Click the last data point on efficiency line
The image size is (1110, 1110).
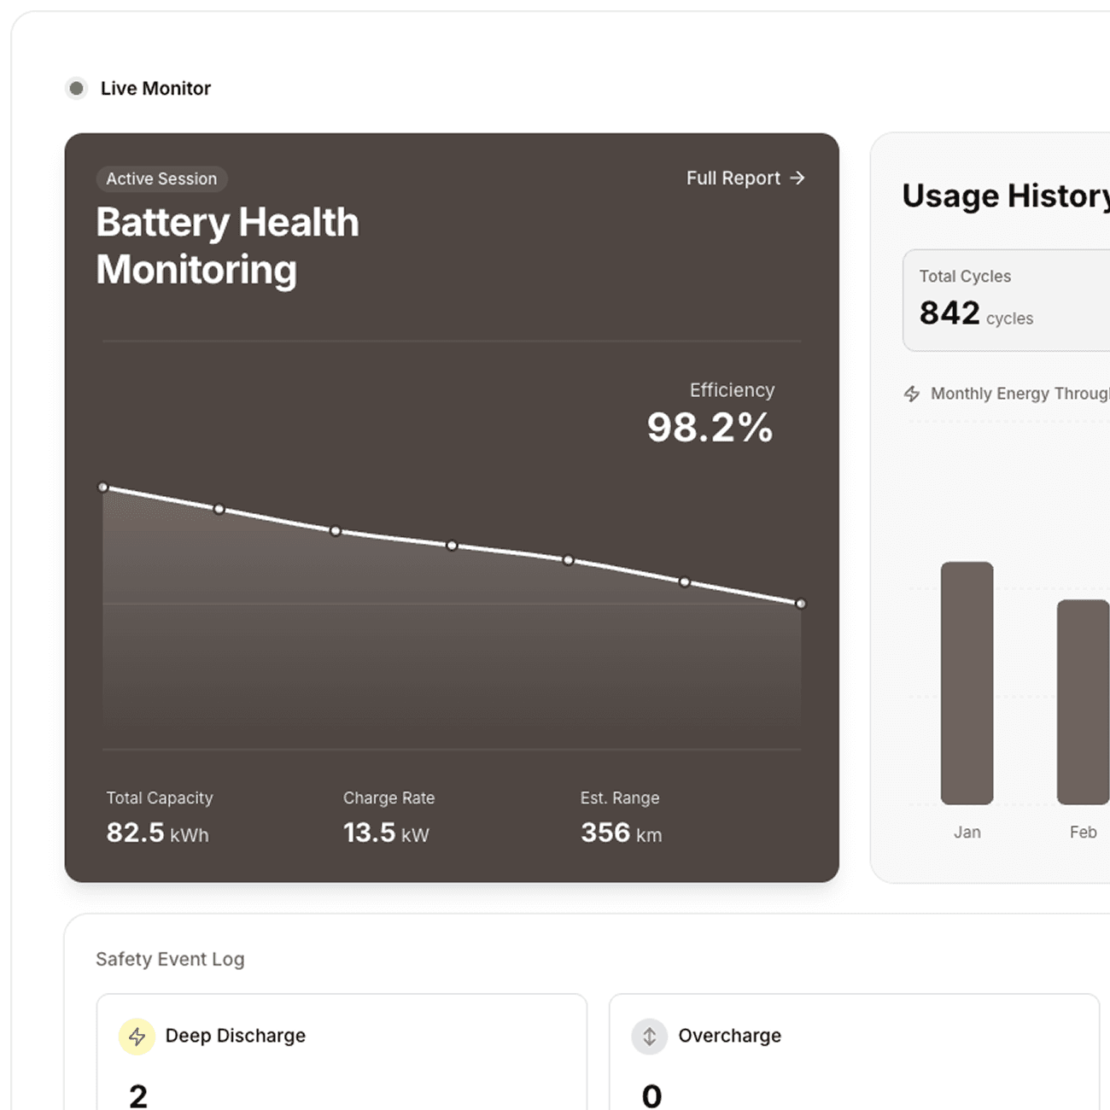pos(801,603)
